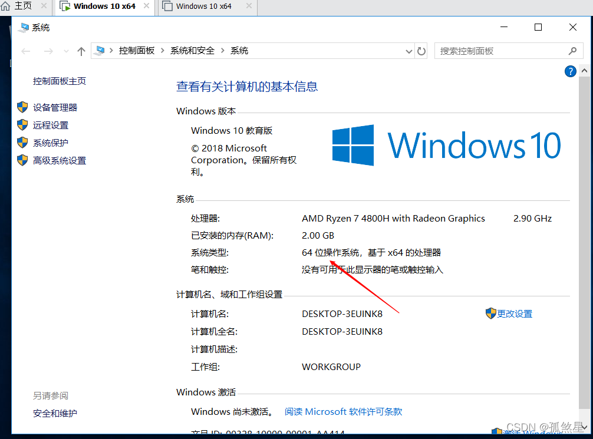The image size is (593, 439).
Task: Click the 64 位操作系统 system type value
Action: (371, 253)
